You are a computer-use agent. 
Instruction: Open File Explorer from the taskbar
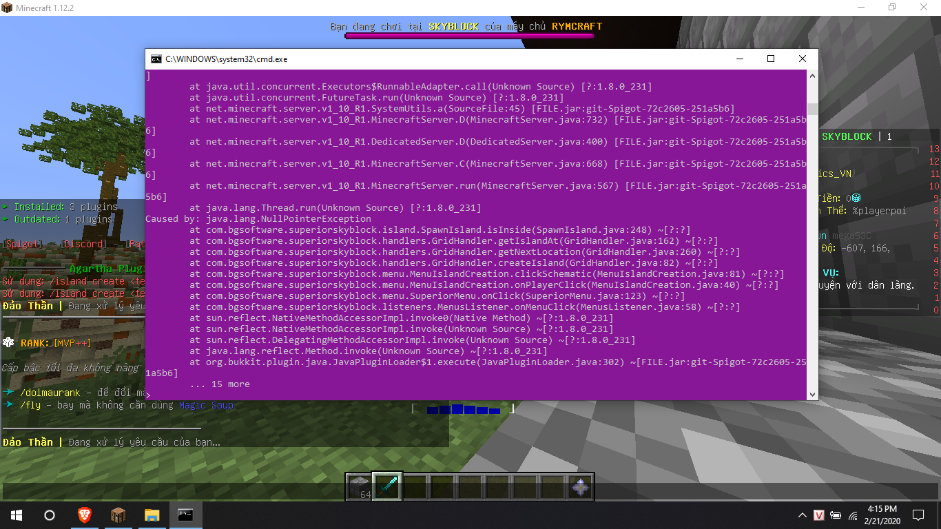coord(152,515)
